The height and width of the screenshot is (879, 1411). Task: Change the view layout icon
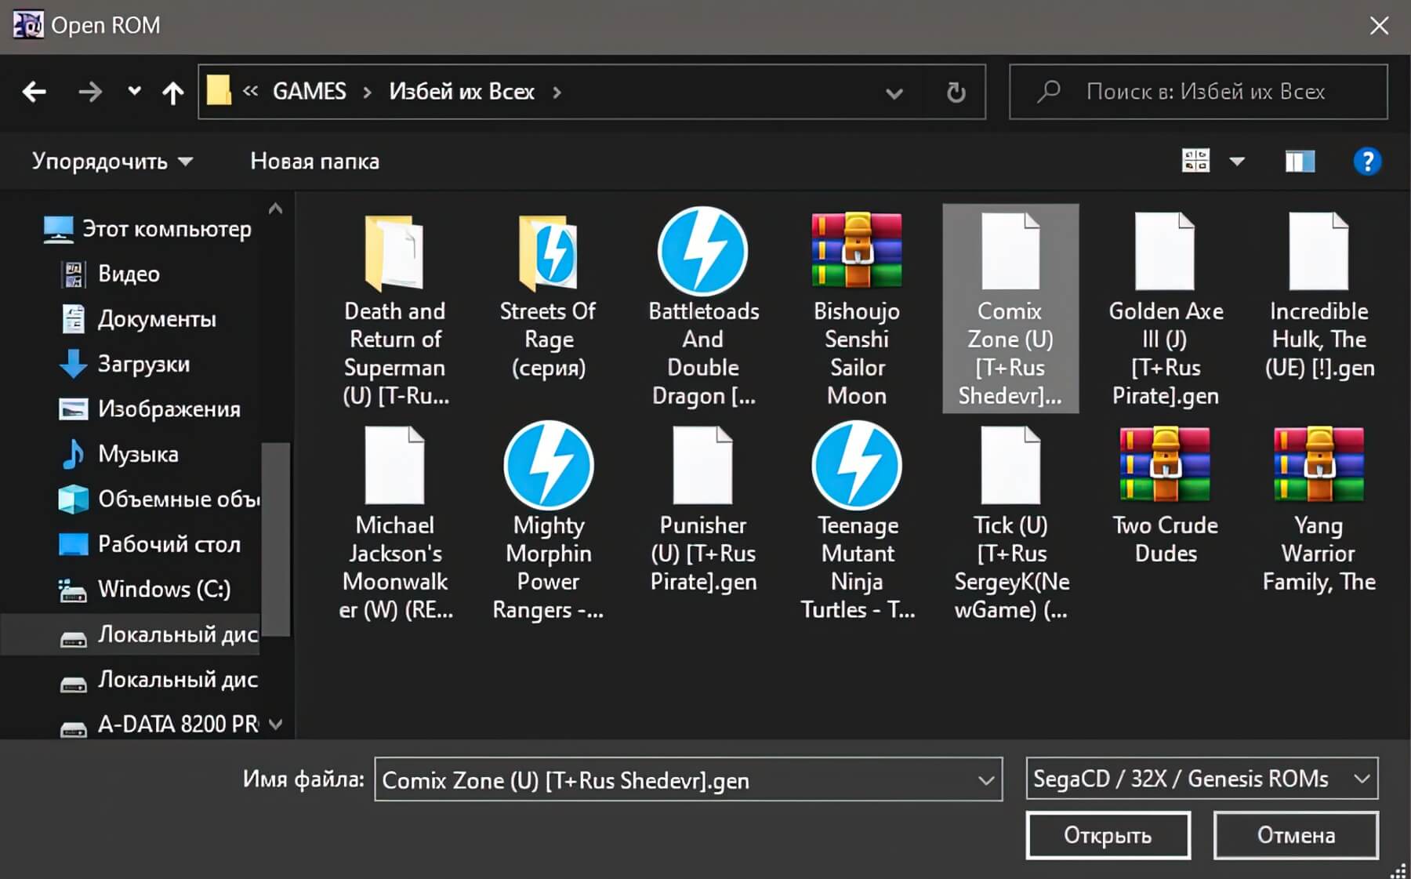click(x=1195, y=162)
